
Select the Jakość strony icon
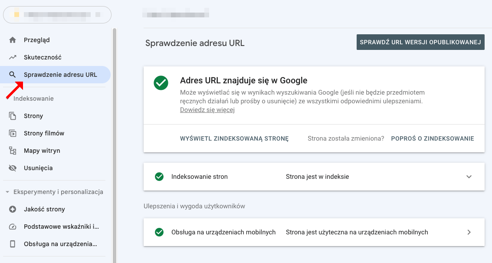[13, 209]
